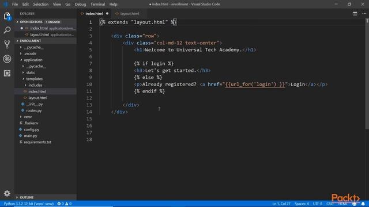Screen dimensions: 369x207
Task: Open the Extensions view in activity bar
Action: pyautogui.click(x=7, y=73)
